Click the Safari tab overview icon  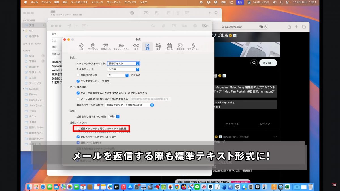coord(304,27)
